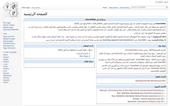
Task: Switch to Kiswahili language
Action: tap(6, 80)
